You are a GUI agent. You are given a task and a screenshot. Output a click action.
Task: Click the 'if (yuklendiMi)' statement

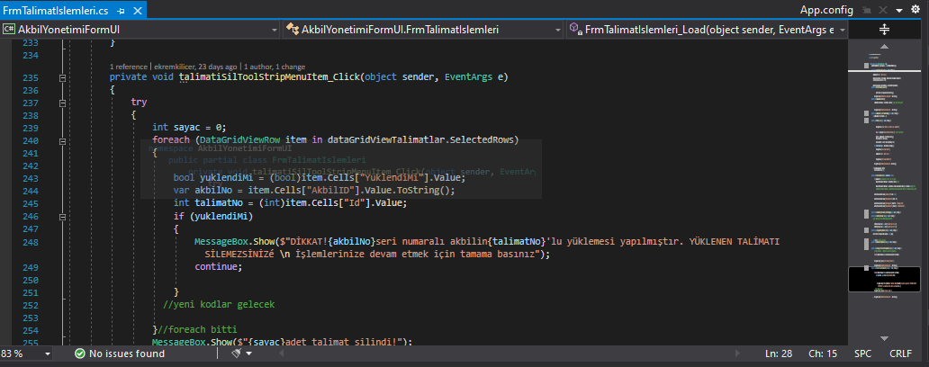213,217
